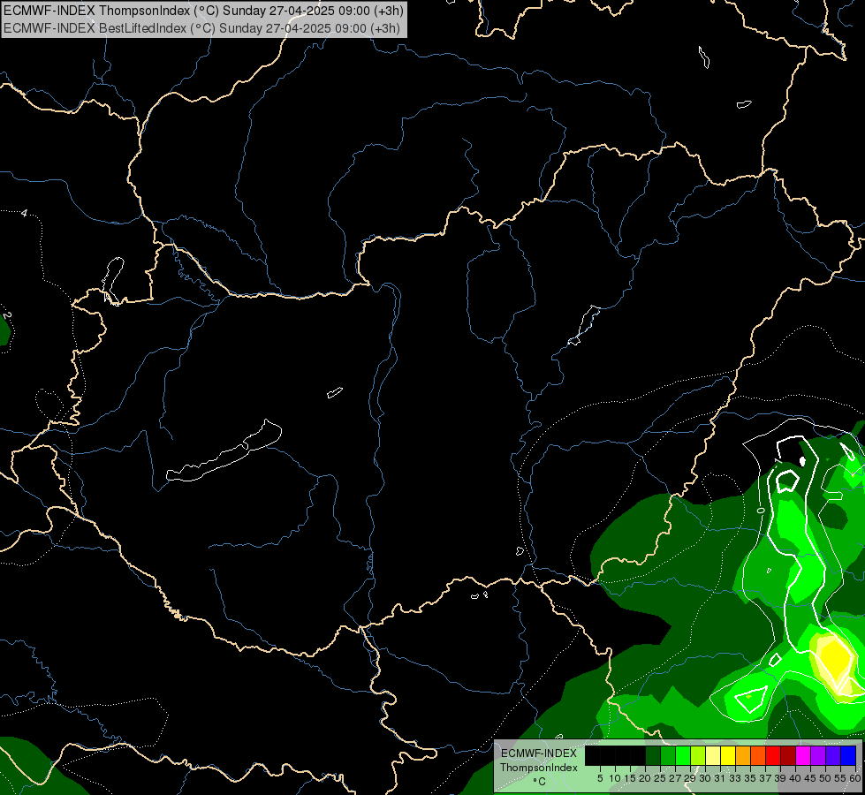
Task: Pick the bright red 37–39 legend swatch
Action: 773,756
